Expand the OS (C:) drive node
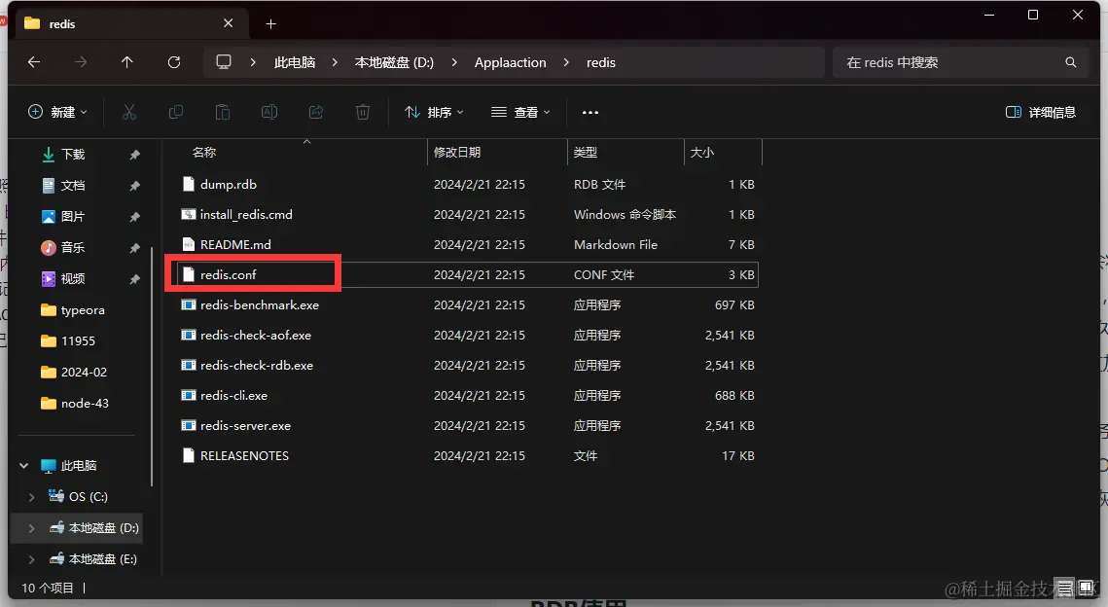1108x607 pixels. pos(32,497)
